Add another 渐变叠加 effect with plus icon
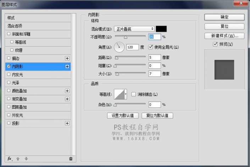250x167 pixels. tap(67, 99)
